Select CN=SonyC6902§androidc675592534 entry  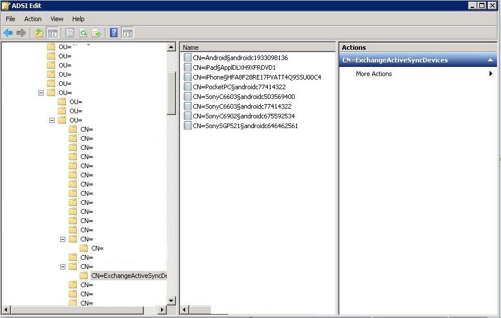[244, 116]
